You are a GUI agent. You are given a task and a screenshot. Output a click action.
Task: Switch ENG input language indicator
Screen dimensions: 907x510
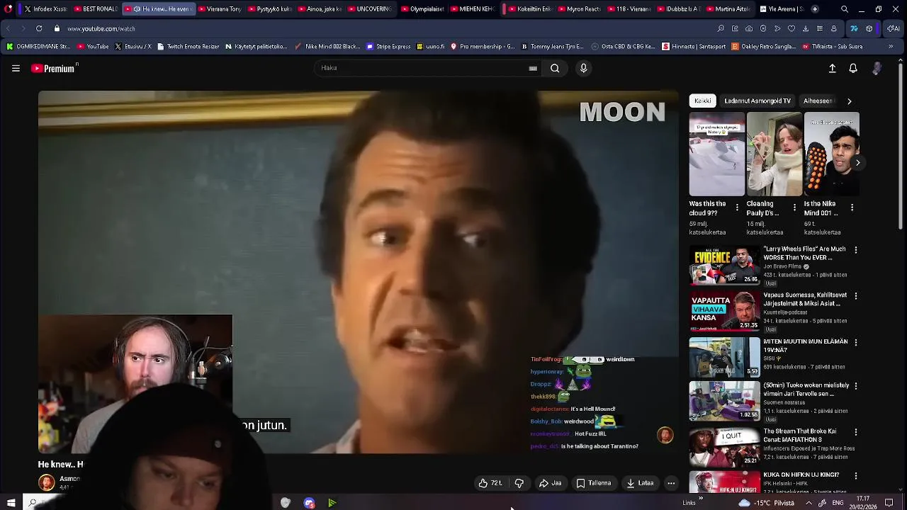tap(837, 503)
